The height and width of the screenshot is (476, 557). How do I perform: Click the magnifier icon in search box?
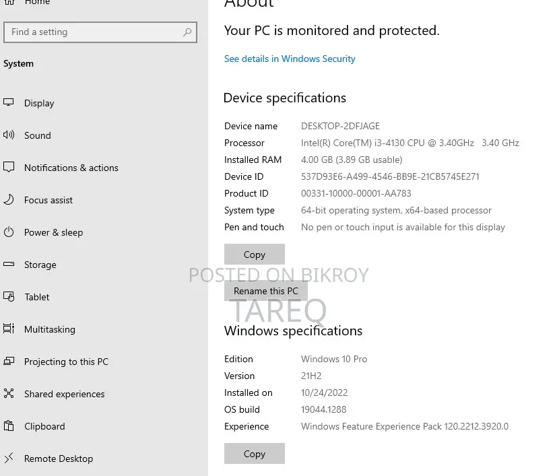187,32
